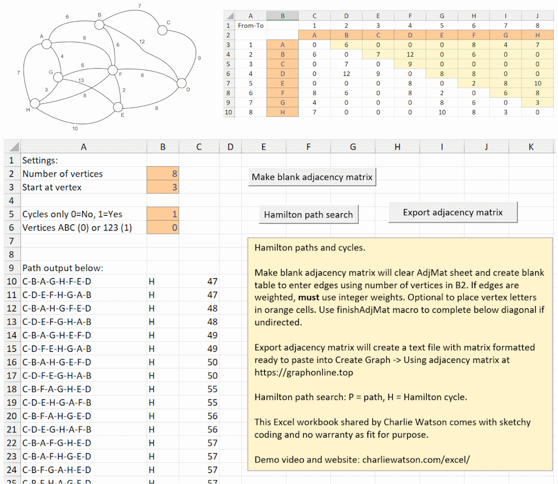Select the Start at vertex value cell
This screenshot has width=558, height=484.
click(x=163, y=187)
